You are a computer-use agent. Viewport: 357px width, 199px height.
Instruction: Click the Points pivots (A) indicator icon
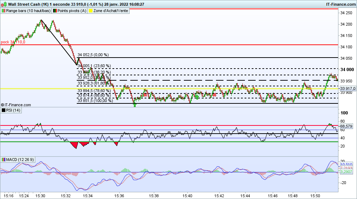tap(55, 11)
